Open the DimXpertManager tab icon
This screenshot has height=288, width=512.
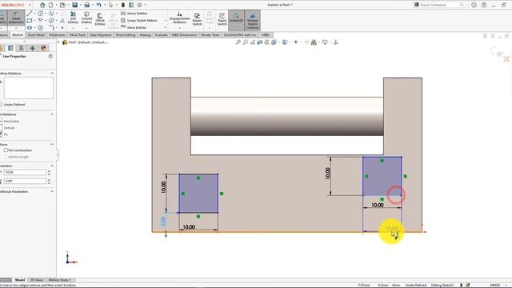(x=32, y=48)
